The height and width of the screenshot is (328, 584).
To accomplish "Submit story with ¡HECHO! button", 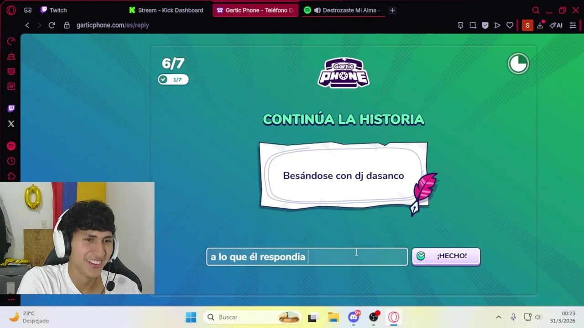I will pos(446,256).
